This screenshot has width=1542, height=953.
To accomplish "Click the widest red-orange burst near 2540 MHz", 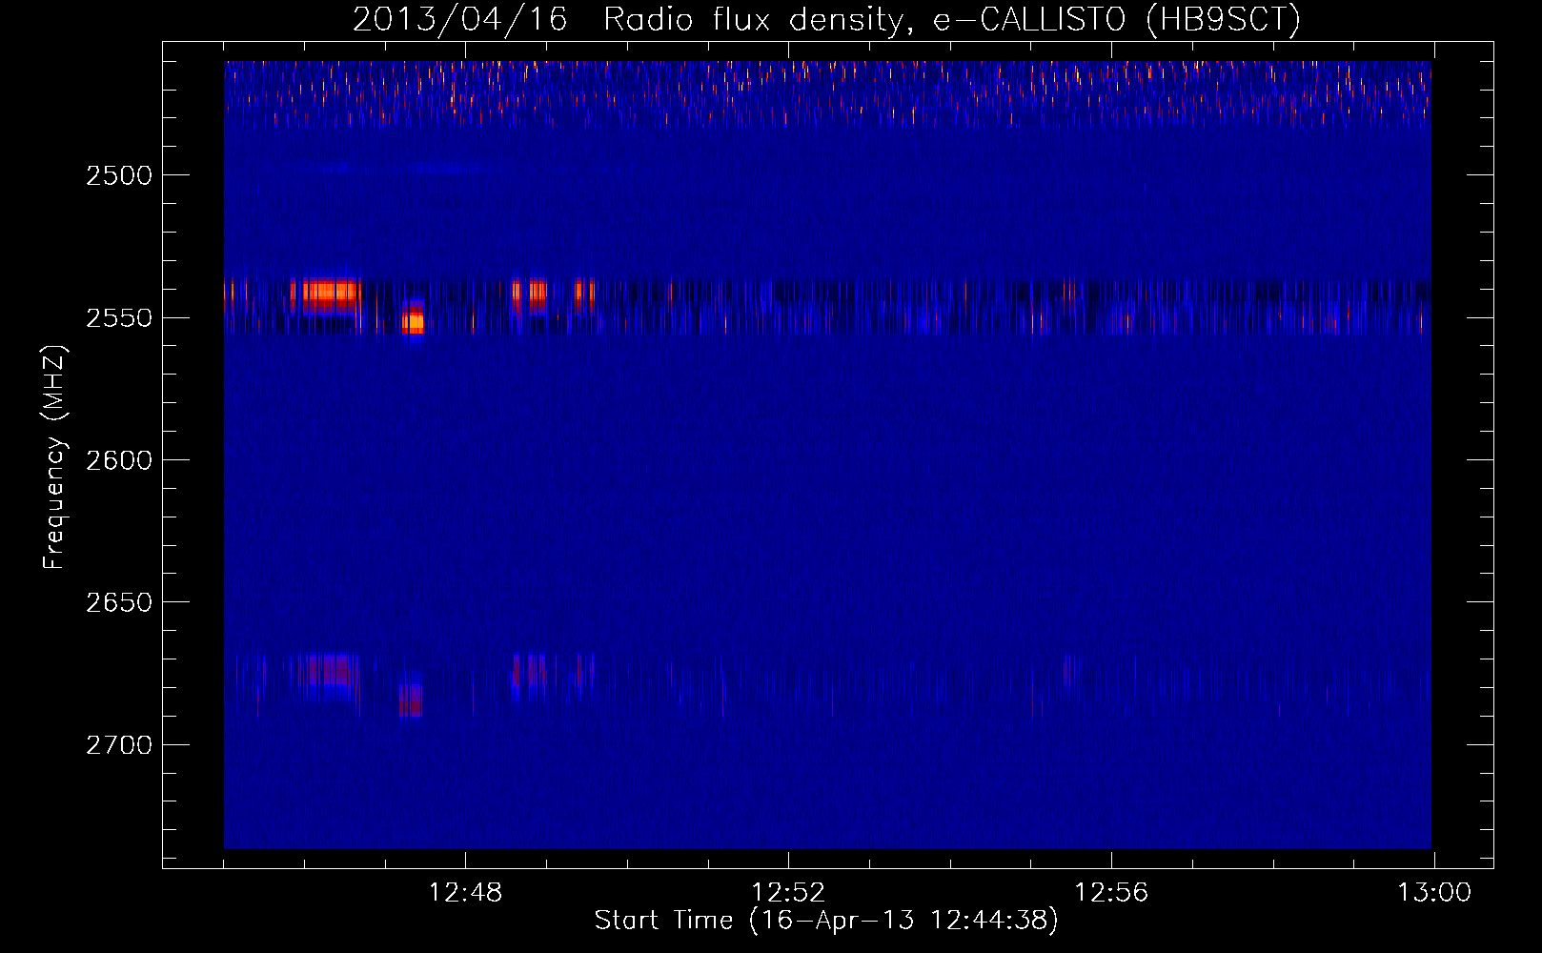I will click(x=331, y=294).
